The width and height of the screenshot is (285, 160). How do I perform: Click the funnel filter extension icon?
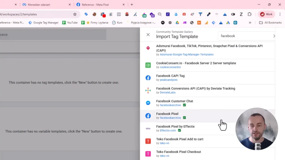click(x=200, y=14)
